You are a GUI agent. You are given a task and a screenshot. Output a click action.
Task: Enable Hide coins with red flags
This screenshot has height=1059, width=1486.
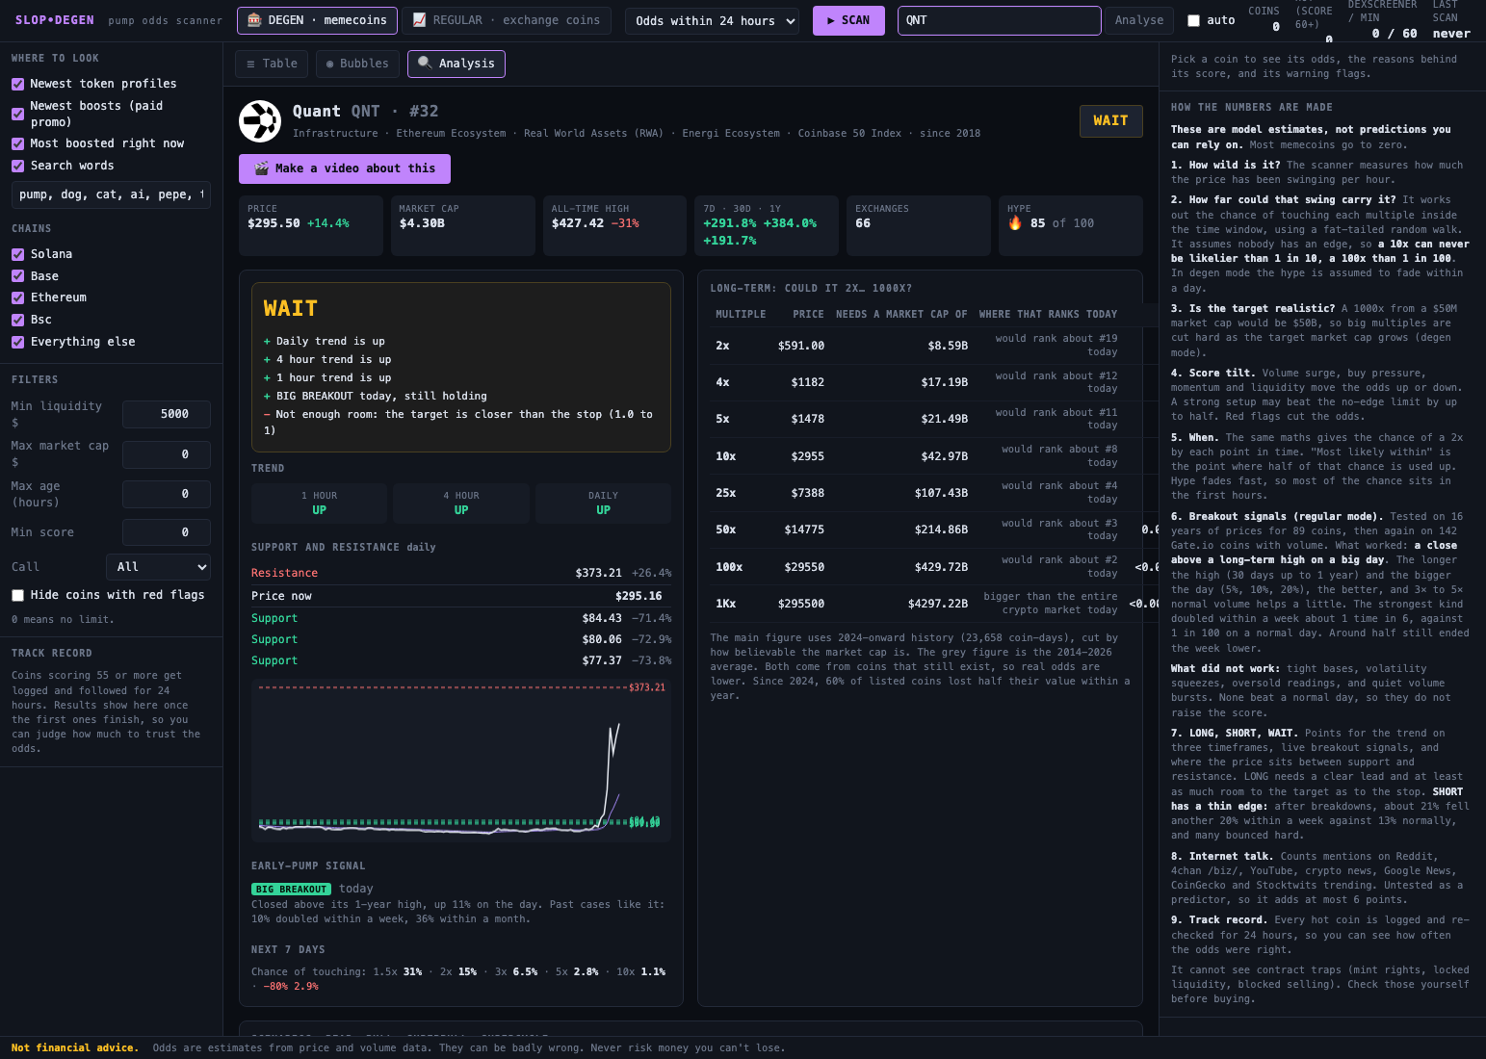(x=17, y=595)
